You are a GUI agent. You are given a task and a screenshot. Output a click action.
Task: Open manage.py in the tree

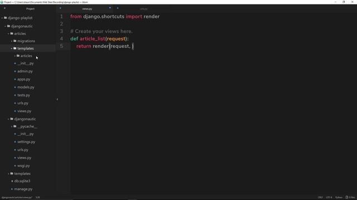(x=23, y=189)
